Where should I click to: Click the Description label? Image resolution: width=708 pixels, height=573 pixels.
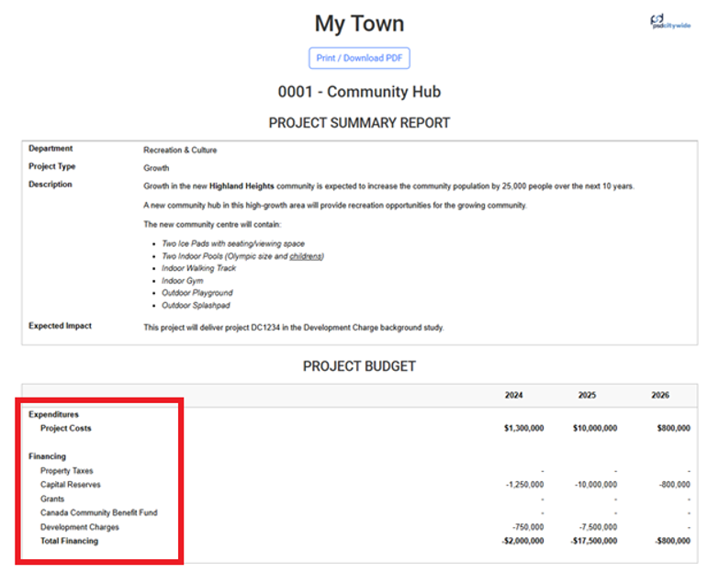pos(51,185)
